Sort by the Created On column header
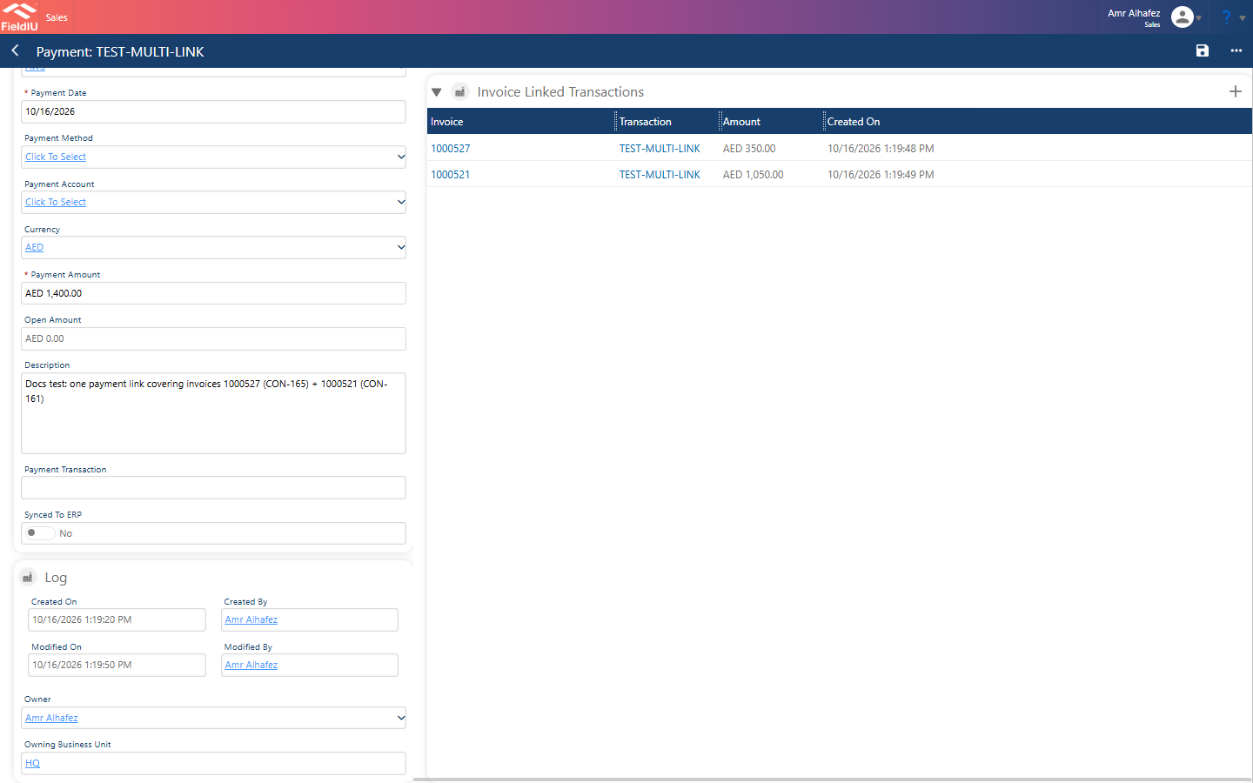This screenshot has height=783, width=1253. [854, 122]
